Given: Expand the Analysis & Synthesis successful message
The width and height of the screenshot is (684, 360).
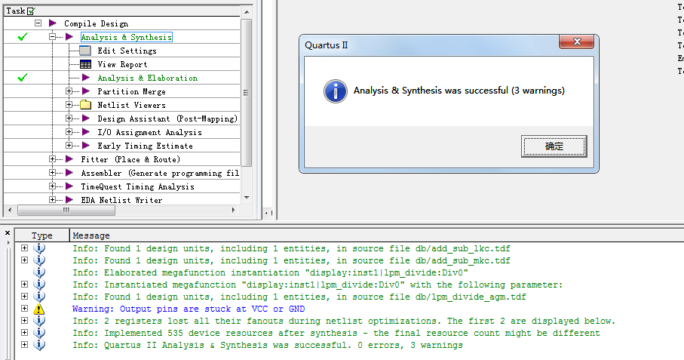Looking at the screenshot, I should 24,345.
